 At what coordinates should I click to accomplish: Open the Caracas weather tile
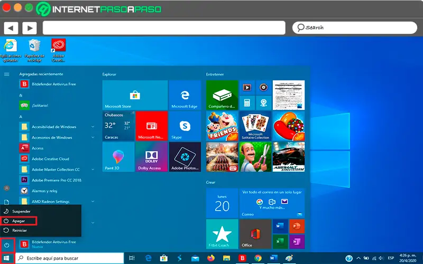coord(118,126)
